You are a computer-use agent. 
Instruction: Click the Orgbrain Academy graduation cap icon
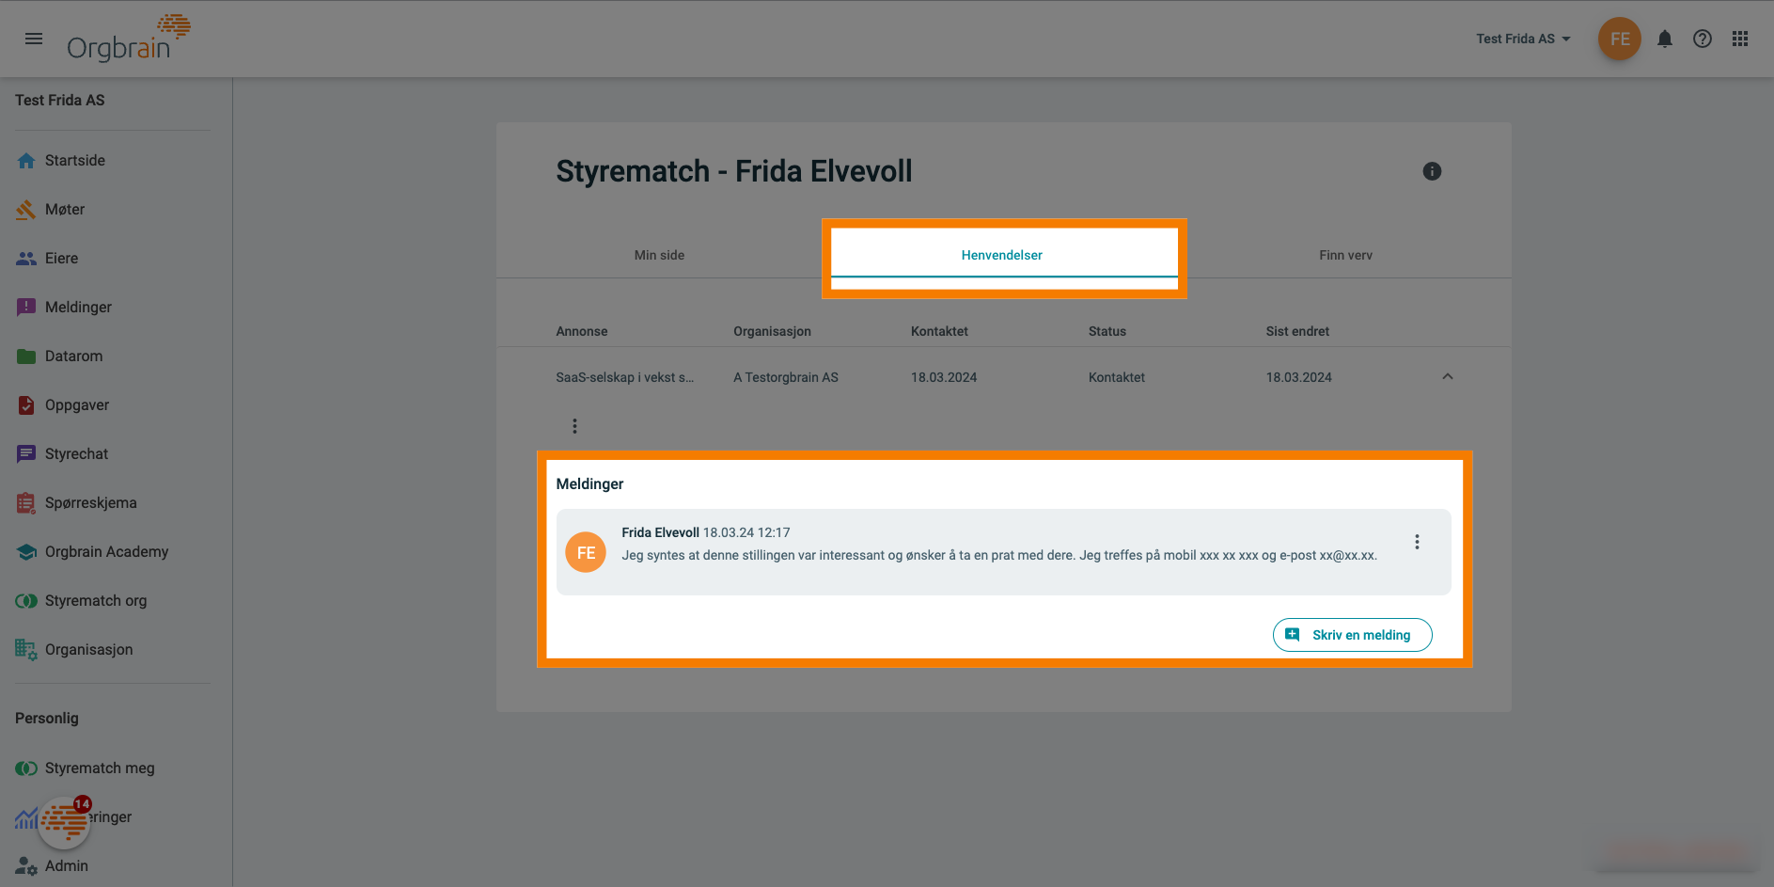(x=26, y=551)
